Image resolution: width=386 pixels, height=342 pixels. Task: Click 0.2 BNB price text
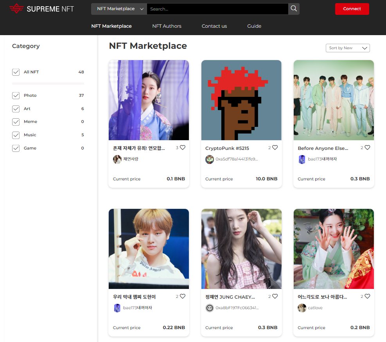pyautogui.click(x=360, y=327)
